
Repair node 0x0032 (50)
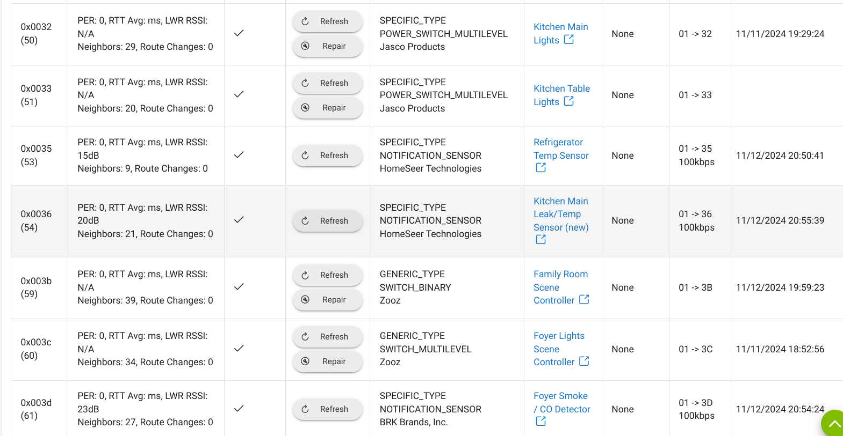click(x=328, y=46)
